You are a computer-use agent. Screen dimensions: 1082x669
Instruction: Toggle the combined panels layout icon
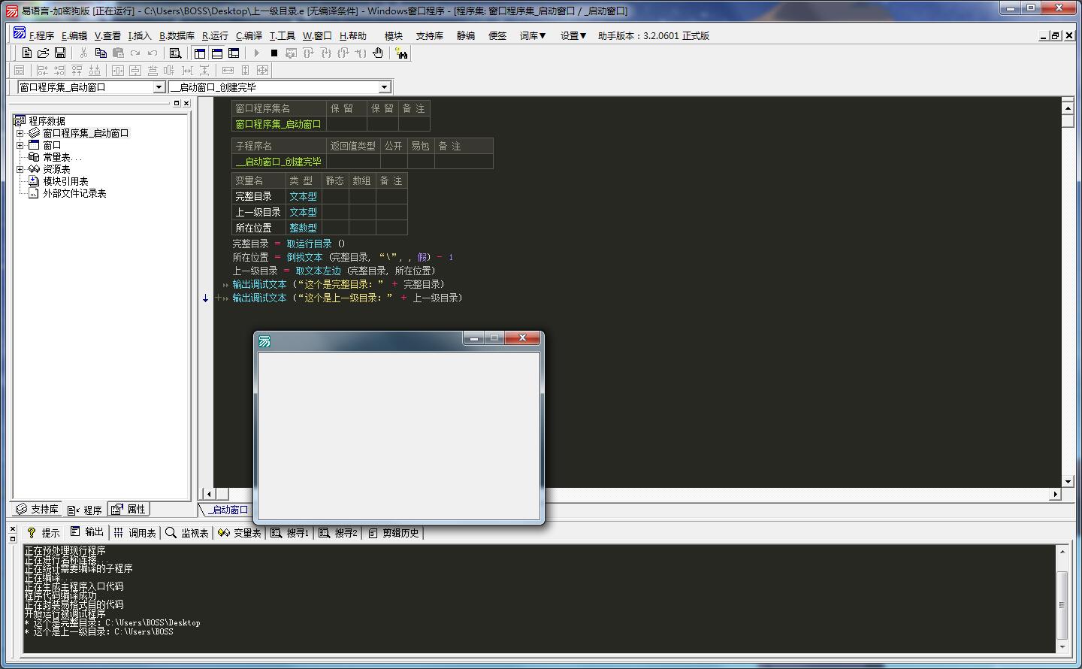coord(234,53)
